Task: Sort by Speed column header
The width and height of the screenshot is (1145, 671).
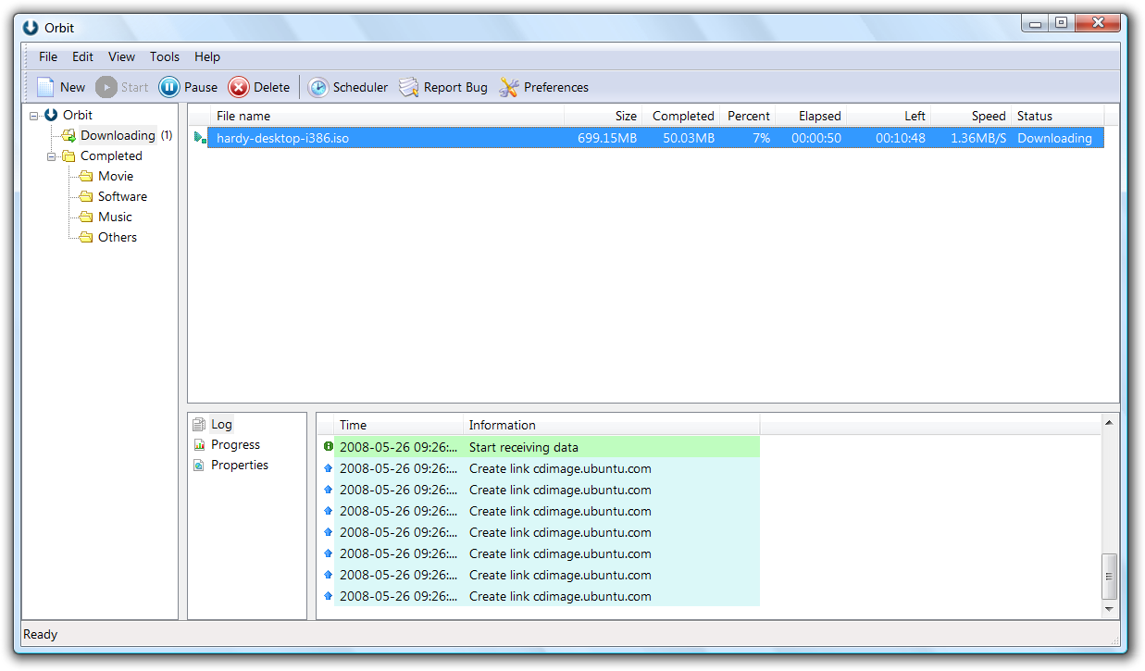Action: (971, 116)
